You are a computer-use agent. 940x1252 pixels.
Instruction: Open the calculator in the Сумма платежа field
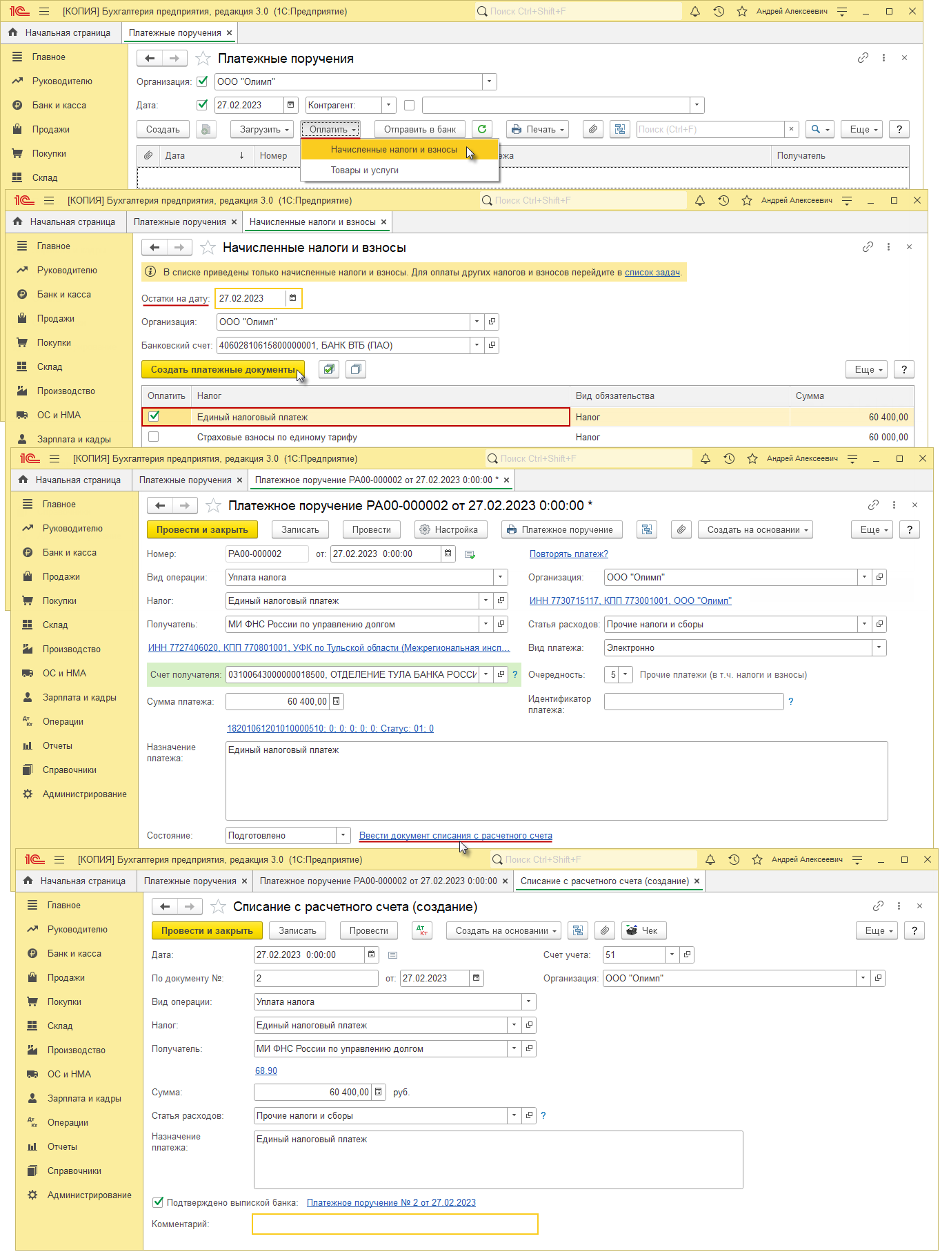coord(337,701)
